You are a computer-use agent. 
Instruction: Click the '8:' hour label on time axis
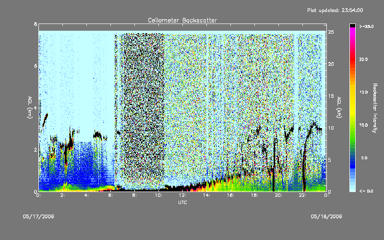(135, 195)
